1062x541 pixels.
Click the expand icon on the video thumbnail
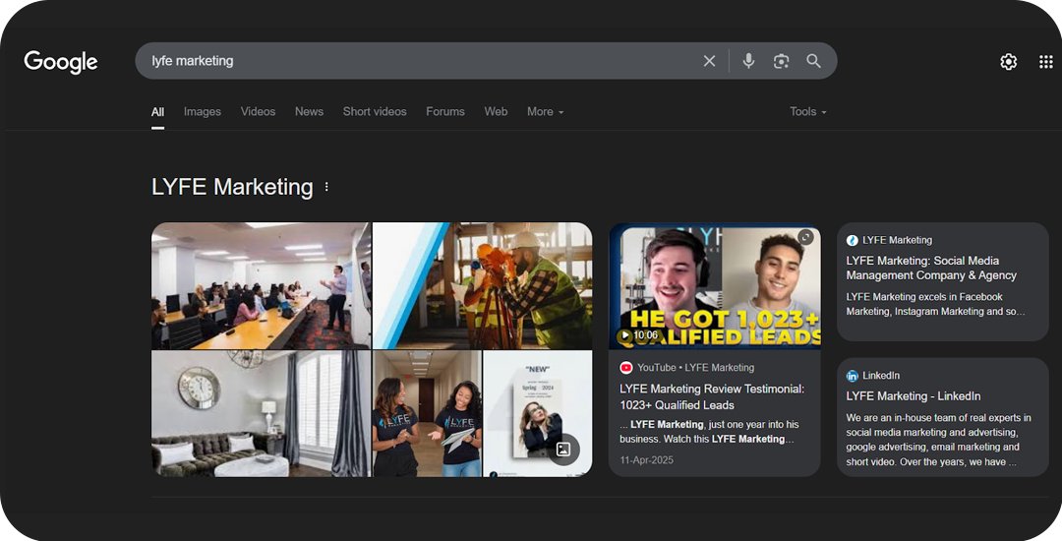click(x=805, y=237)
